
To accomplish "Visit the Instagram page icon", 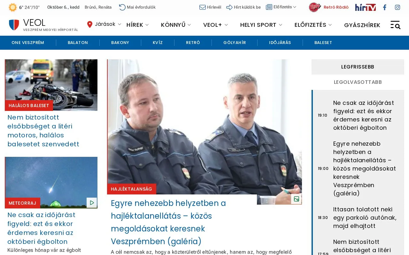I will click(x=397, y=7).
